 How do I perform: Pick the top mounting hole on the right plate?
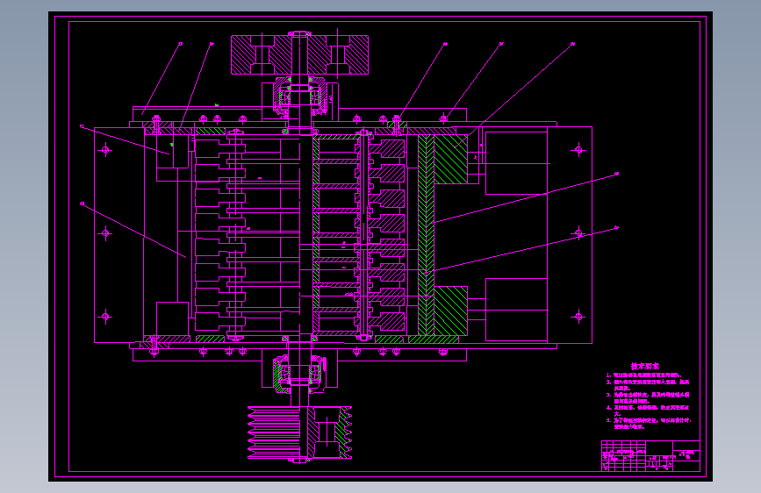point(578,150)
